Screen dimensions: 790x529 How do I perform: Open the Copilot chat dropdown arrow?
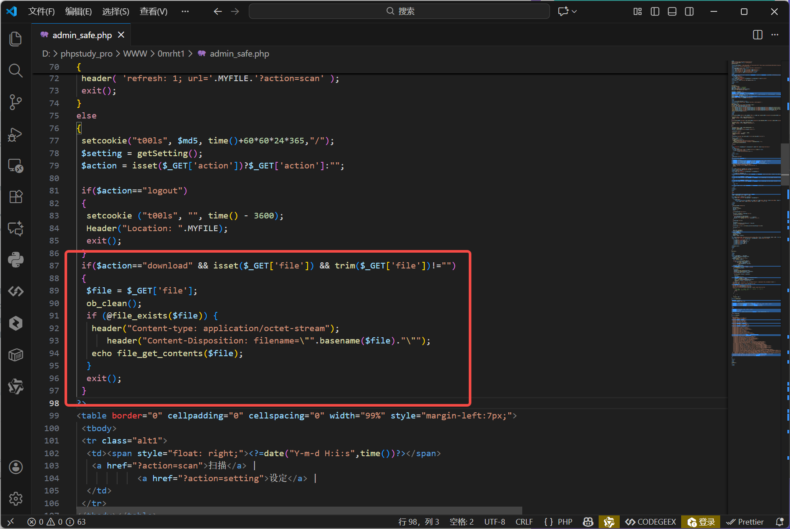point(575,11)
